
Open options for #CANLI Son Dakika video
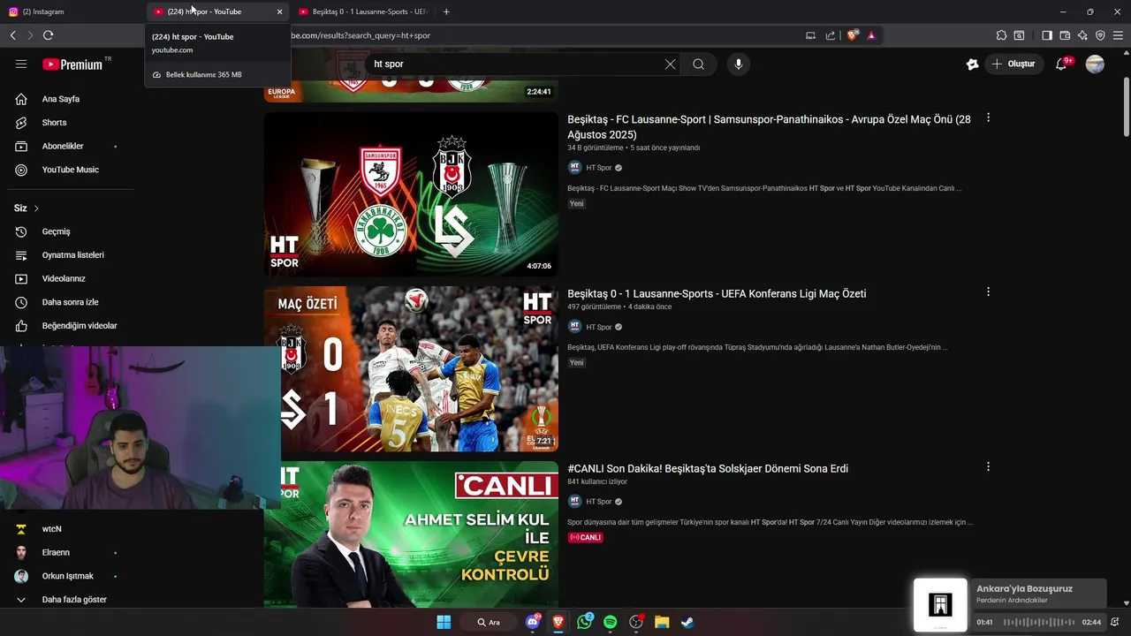(x=988, y=466)
